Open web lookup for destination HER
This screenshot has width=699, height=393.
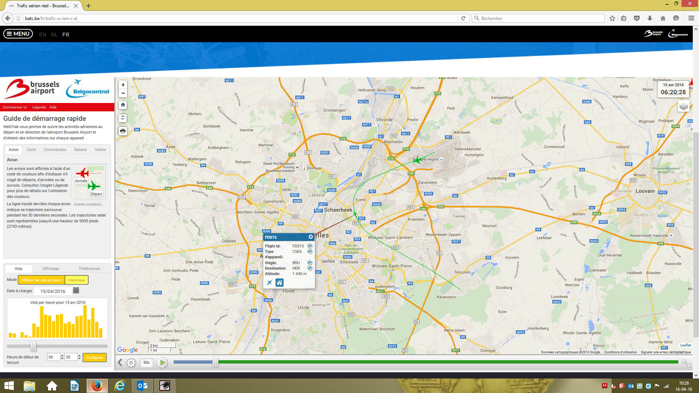click(x=310, y=268)
